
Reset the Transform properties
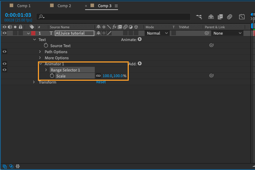101,82
